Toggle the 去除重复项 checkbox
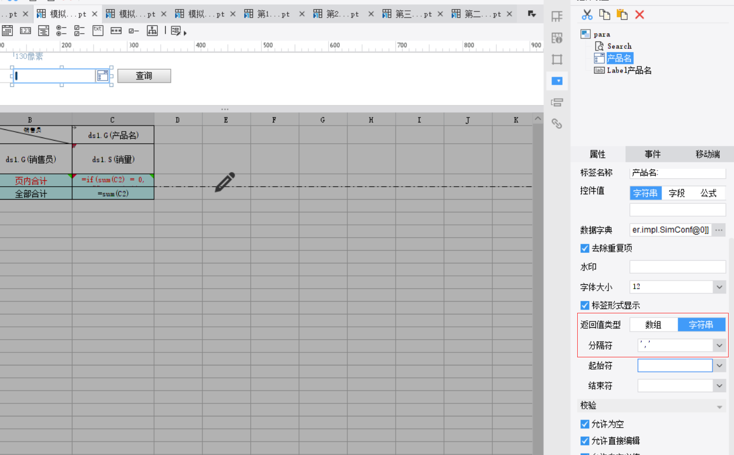Screen dimensions: 734x455 (x=585, y=248)
